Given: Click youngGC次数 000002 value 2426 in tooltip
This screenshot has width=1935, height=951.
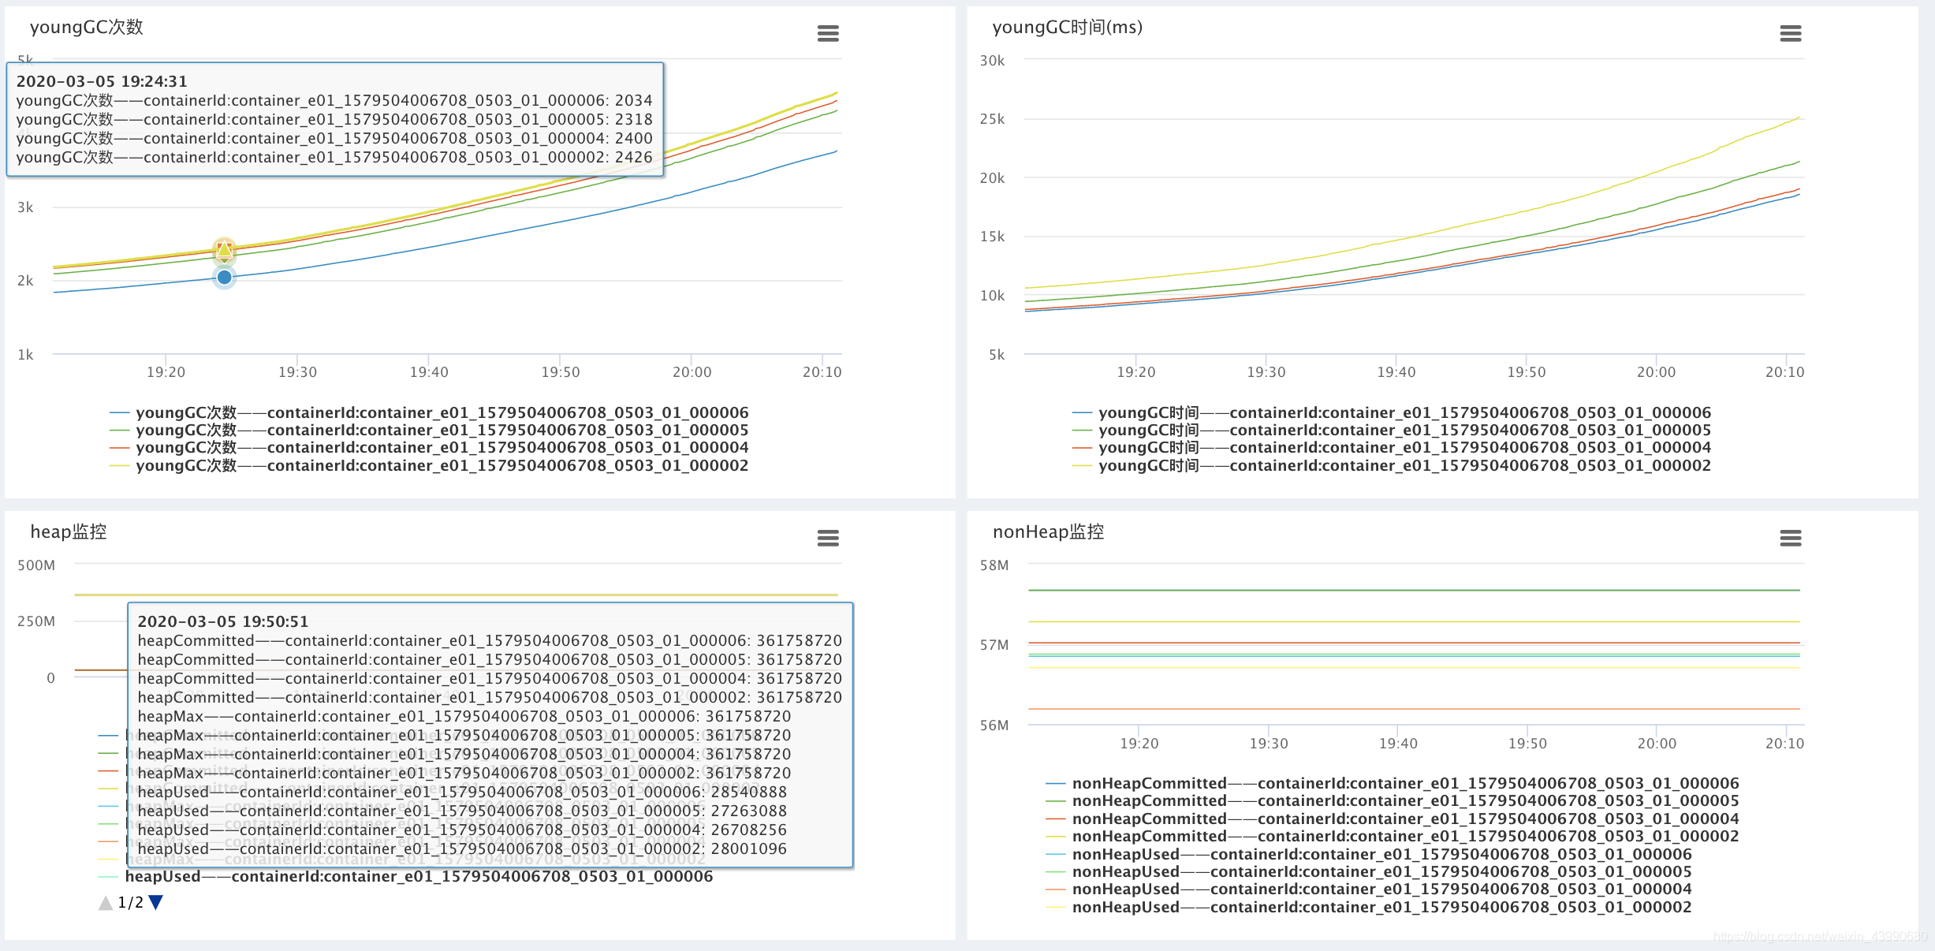Looking at the screenshot, I should pos(634,157).
